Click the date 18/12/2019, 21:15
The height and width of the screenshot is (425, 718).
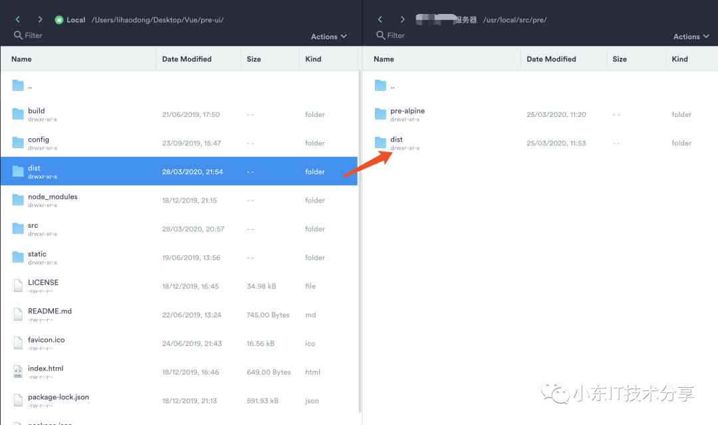point(189,201)
